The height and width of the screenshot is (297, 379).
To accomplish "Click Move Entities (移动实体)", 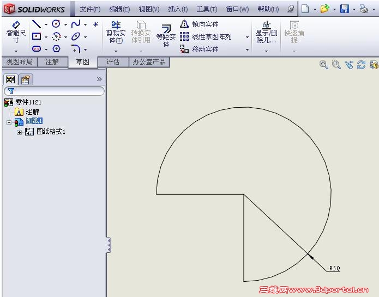I will [x=199, y=49].
